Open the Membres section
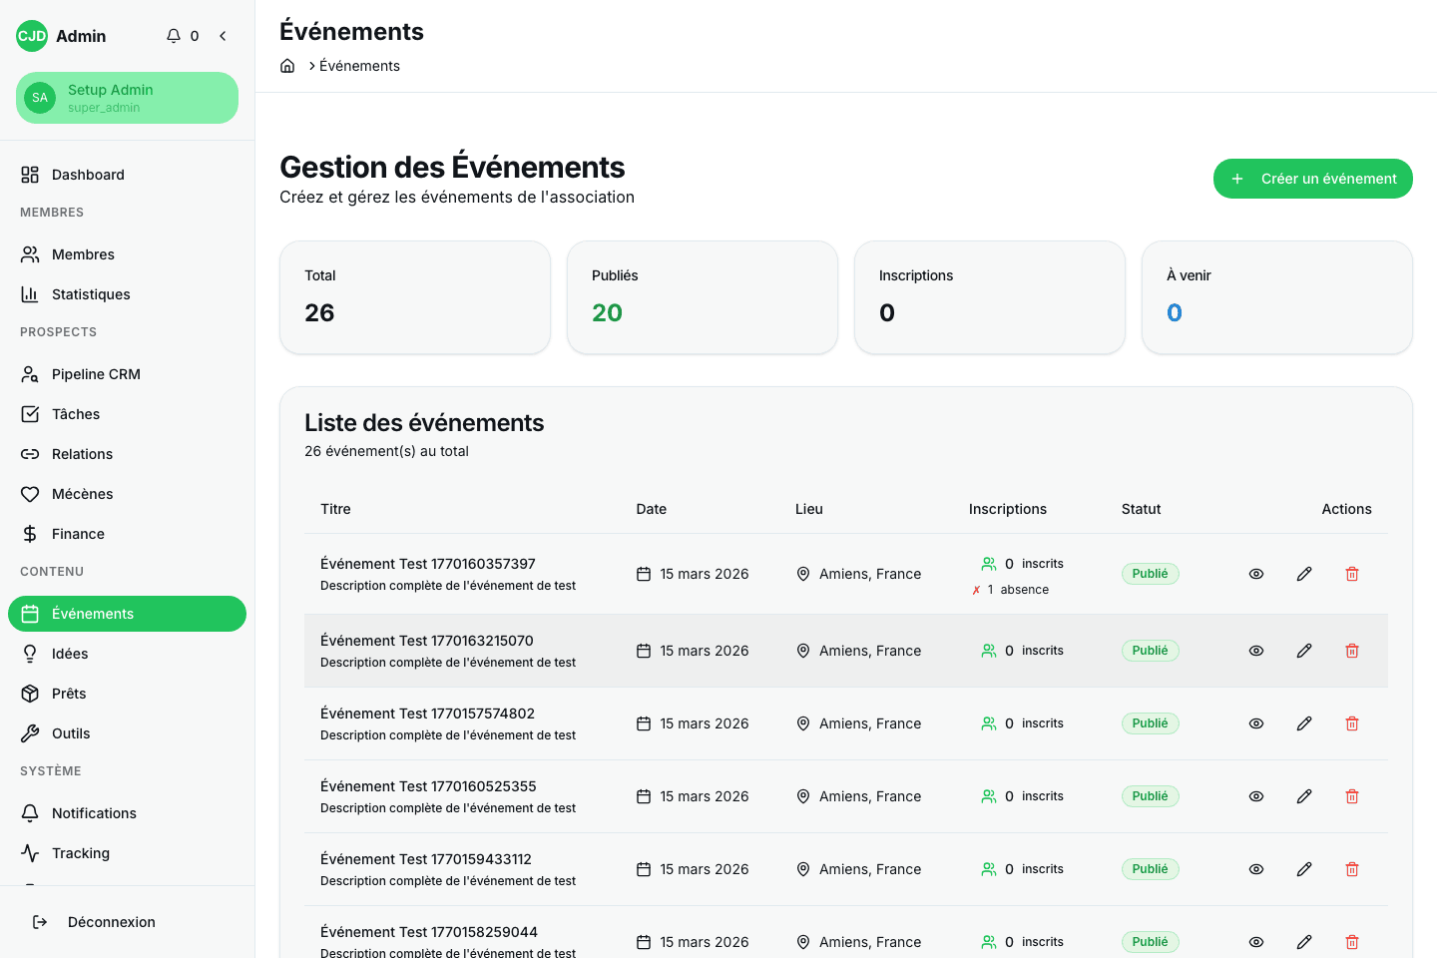1437x958 pixels. (127, 254)
